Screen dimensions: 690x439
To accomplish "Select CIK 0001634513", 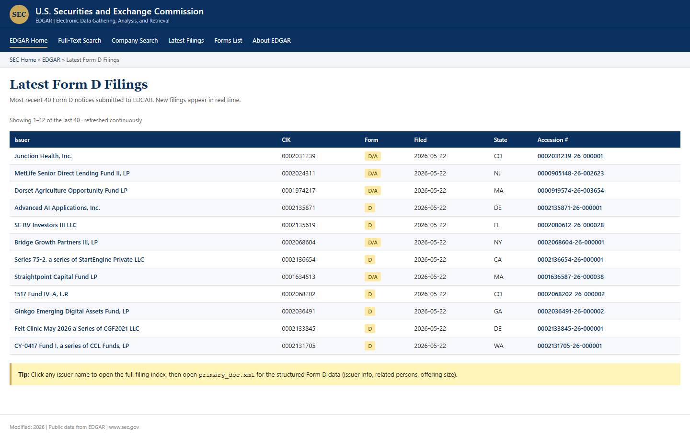I will [299, 277].
